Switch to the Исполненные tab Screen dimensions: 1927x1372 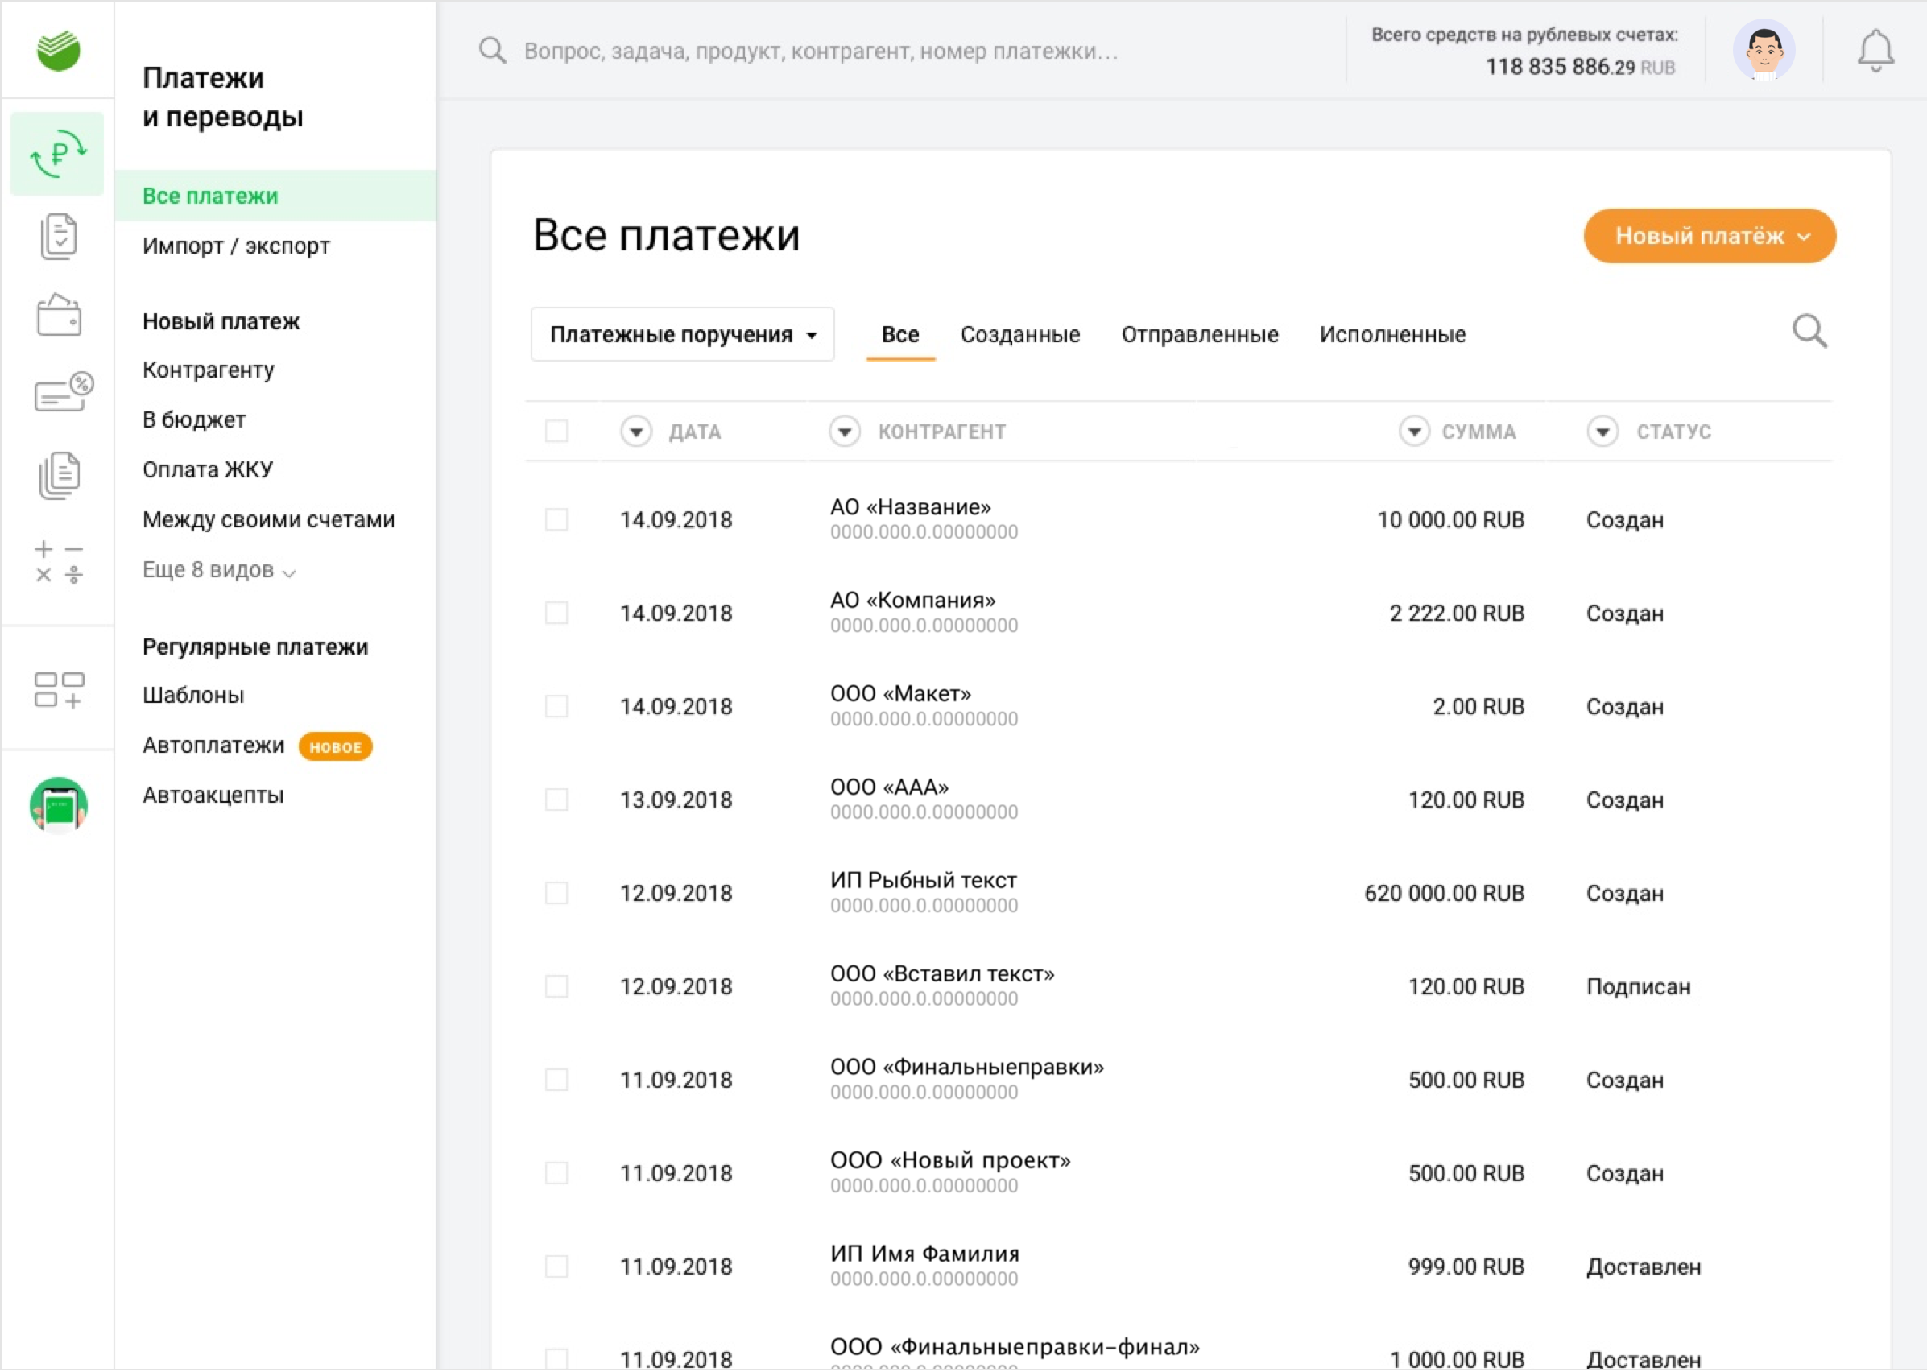1392,335
